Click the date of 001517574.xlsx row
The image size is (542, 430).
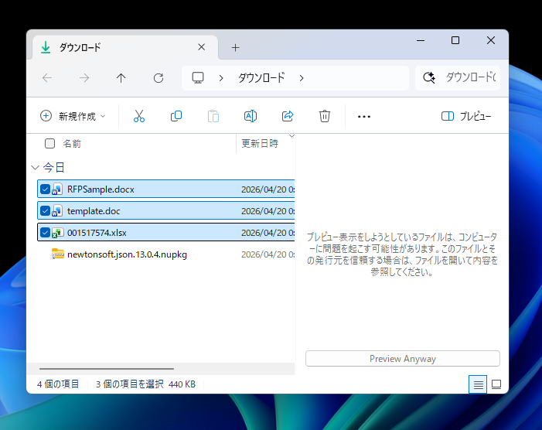coord(268,233)
